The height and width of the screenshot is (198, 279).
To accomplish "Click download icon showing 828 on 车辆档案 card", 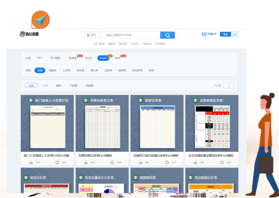I will pyautogui.click(x=86, y=162).
